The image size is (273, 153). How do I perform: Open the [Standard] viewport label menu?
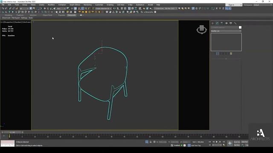click(x=17, y=22)
